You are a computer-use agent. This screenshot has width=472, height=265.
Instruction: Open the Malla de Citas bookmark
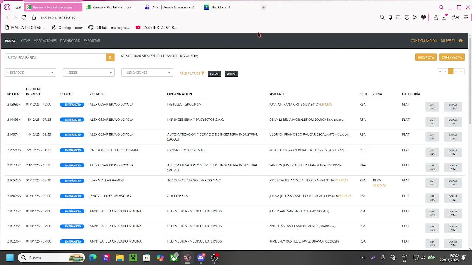[x=25, y=28]
